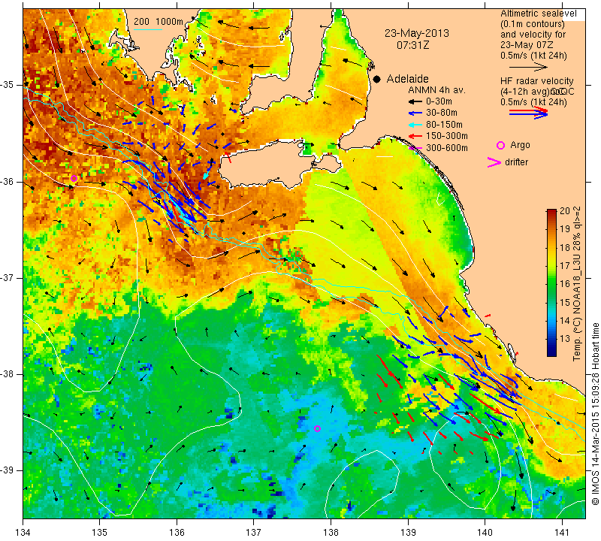Click the green 16 level on the colorbar
This screenshot has width=601, height=541.
coord(551,284)
